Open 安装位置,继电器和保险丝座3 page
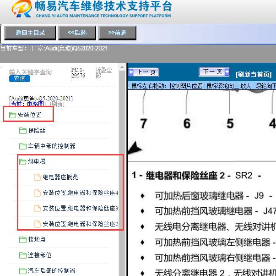 click(x=80, y=209)
